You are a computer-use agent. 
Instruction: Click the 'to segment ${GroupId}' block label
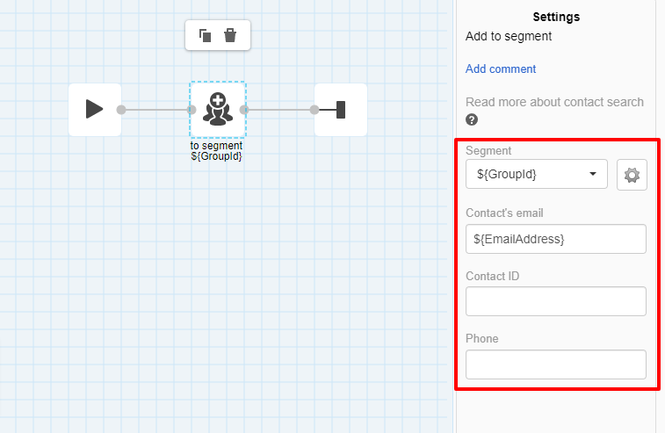[x=216, y=151]
